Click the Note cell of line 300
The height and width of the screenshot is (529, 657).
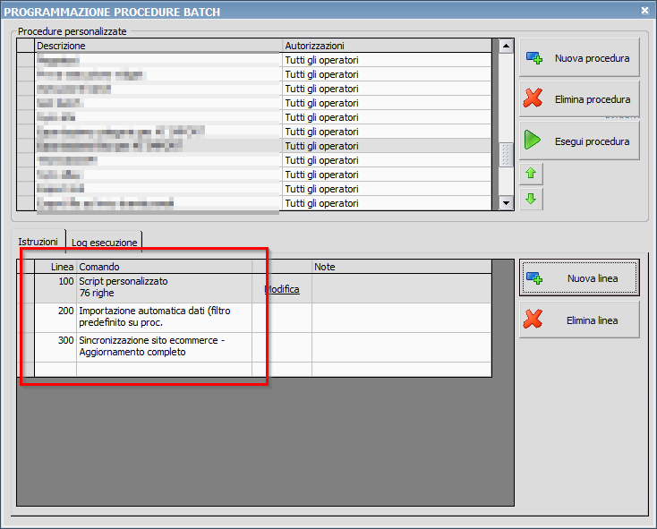401,346
